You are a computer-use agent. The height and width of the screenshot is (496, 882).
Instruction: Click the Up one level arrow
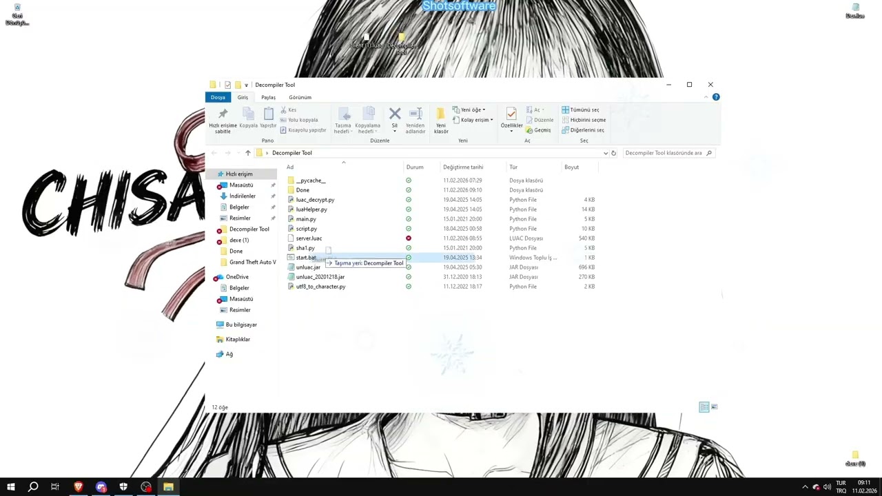(247, 153)
